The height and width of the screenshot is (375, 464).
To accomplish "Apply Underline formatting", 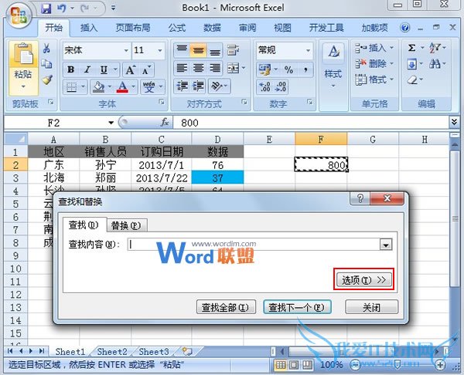I will click(x=104, y=69).
